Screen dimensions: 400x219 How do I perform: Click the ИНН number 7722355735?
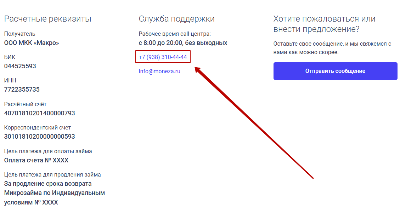click(22, 90)
